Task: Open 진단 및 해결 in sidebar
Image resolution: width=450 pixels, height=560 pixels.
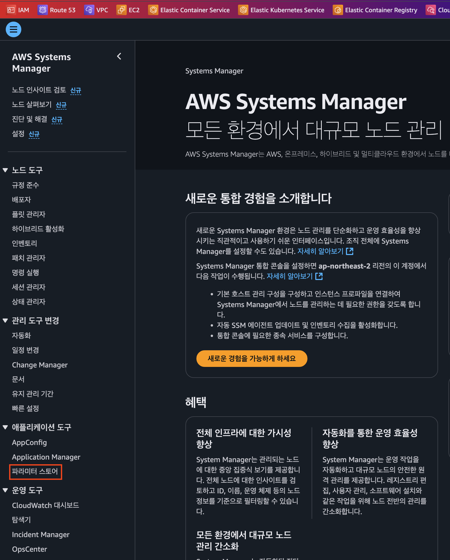Action: pyautogui.click(x=30, y=119)
